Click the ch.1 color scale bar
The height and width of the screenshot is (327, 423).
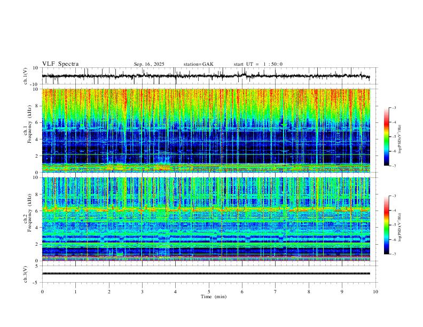[386, 137]
